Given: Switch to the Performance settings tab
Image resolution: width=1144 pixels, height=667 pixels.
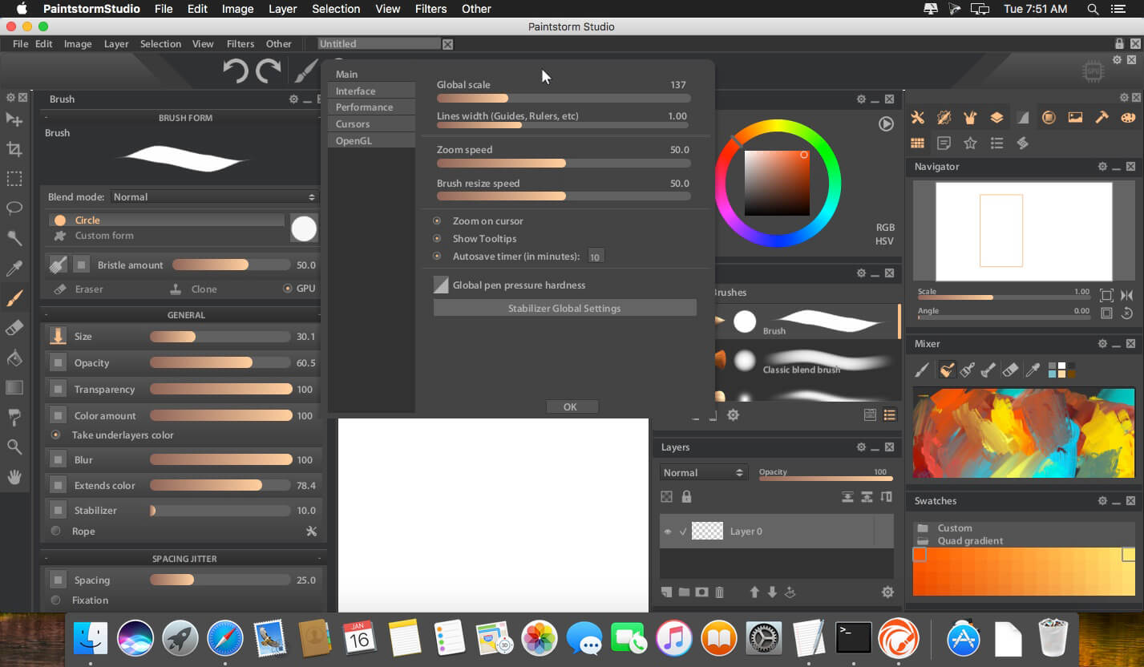Looking at the screenshot, I should tap(364, 107).
